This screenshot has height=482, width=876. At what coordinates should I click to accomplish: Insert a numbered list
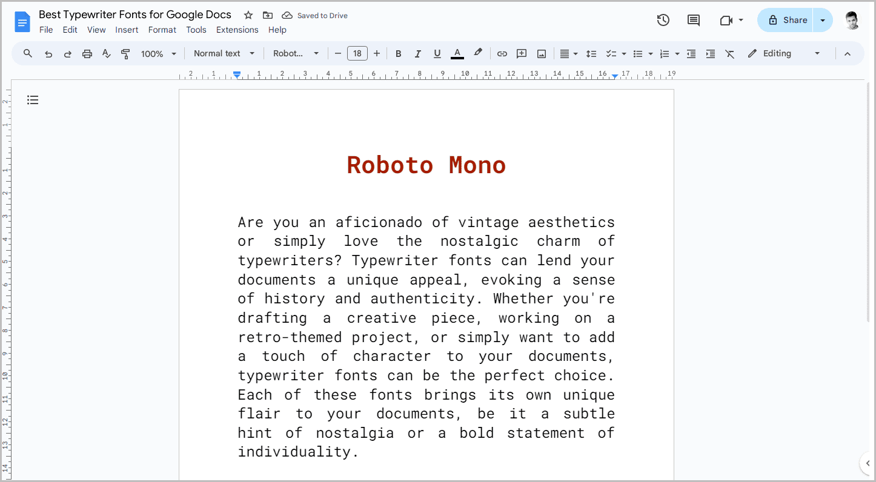(x=665, y=53)
